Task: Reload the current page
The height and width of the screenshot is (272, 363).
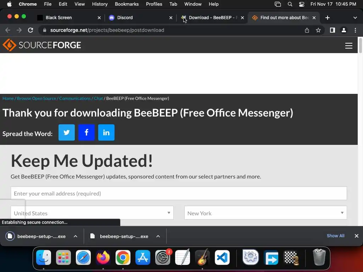Action: [30, 30]
